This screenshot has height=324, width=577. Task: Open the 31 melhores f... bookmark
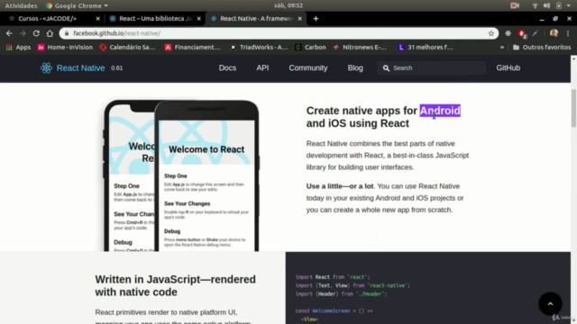[x=426, y=47]
